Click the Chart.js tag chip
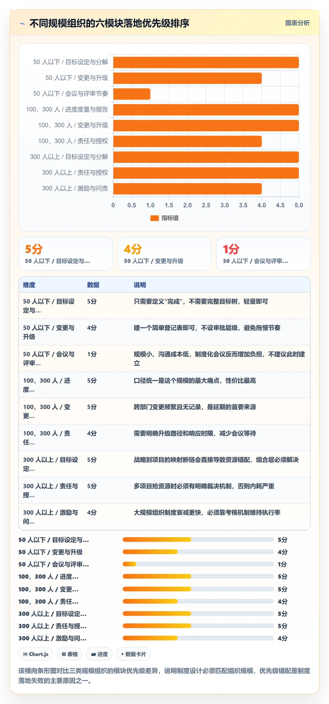This screenshot has width=329, height=704. (36, 654)
